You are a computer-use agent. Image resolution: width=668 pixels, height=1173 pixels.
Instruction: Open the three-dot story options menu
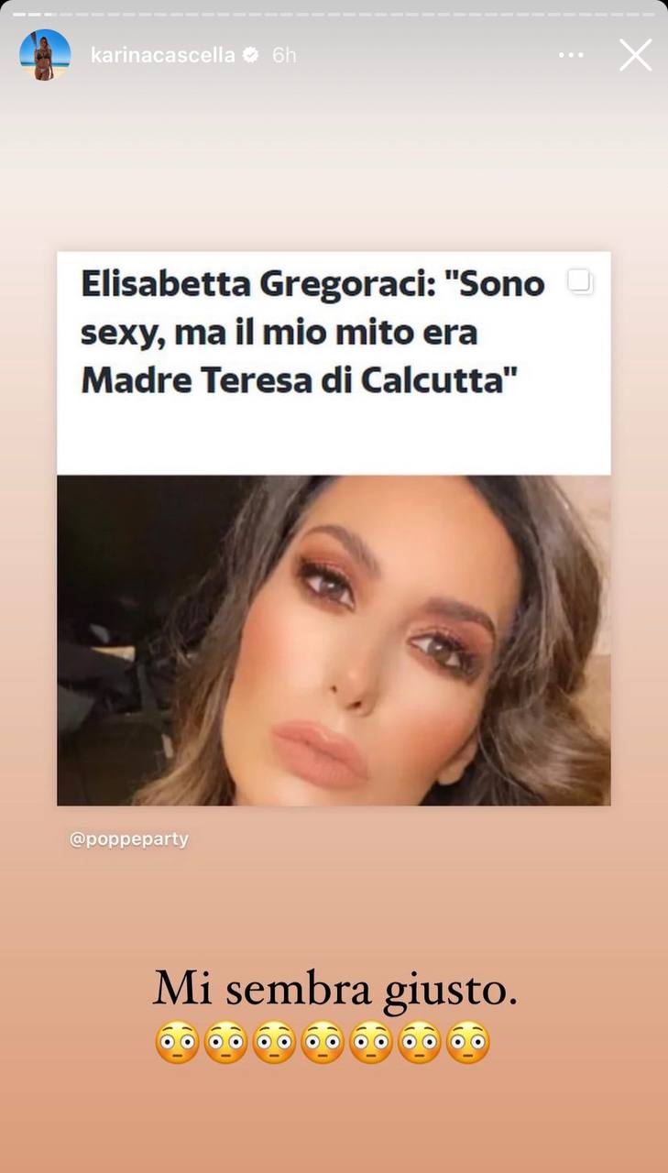click(570, 55)
